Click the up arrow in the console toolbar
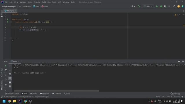 (10, 66)
